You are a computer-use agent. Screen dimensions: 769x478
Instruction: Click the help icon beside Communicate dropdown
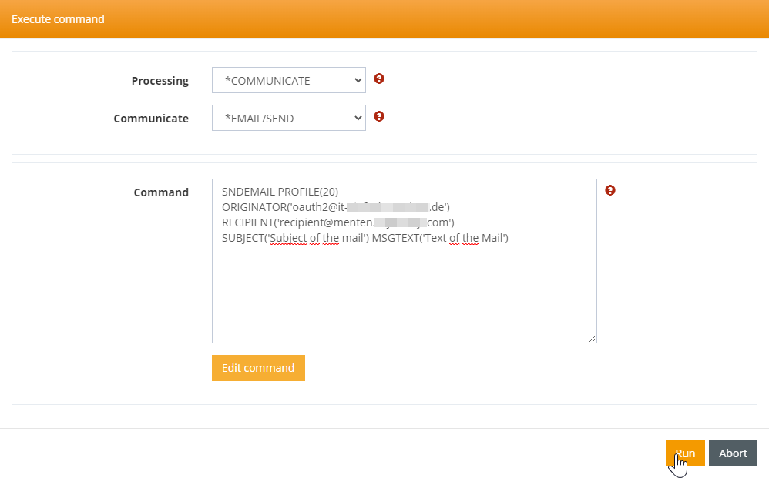coord(378,117)
